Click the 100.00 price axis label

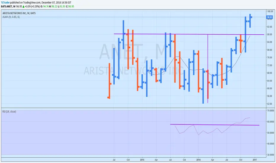pos(270,11)
